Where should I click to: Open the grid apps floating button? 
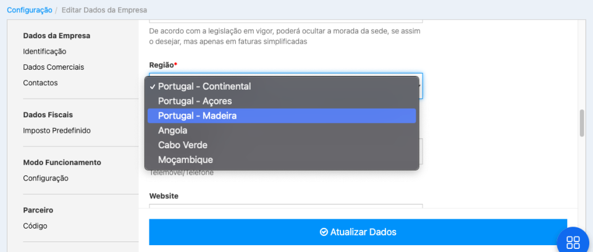[573, 241]
